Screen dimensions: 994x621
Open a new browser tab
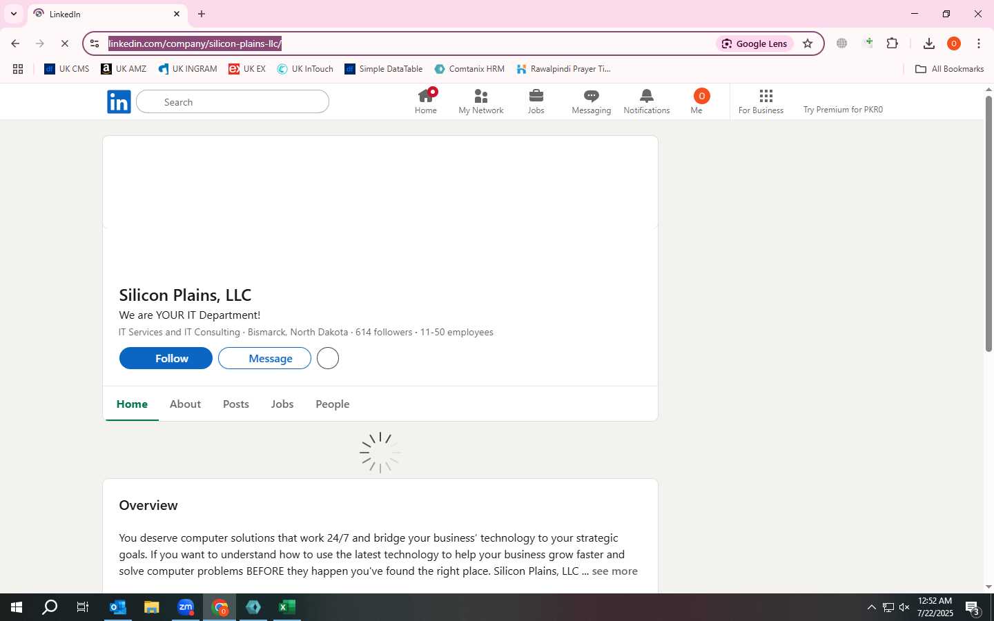point(202,14)
